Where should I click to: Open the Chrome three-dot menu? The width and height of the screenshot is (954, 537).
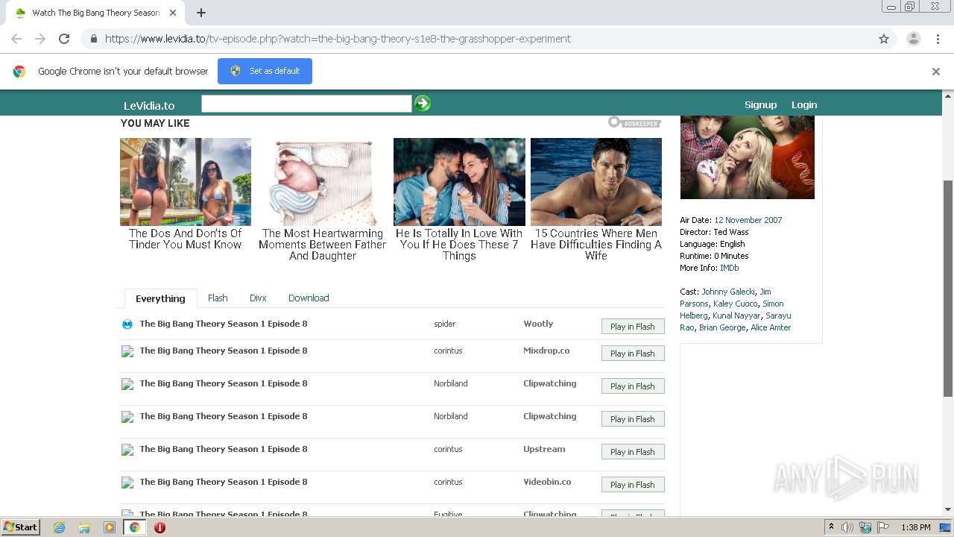tap(938, 39)
